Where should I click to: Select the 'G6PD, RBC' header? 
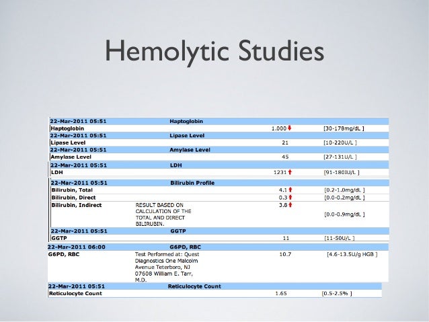click(x=218, y=247)
